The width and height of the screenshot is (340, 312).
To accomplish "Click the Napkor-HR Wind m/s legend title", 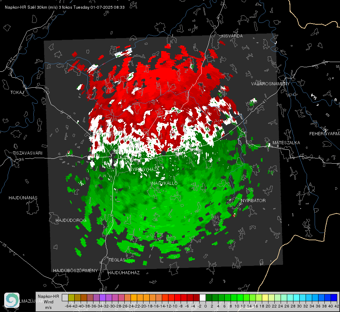I will coord(48,302).
